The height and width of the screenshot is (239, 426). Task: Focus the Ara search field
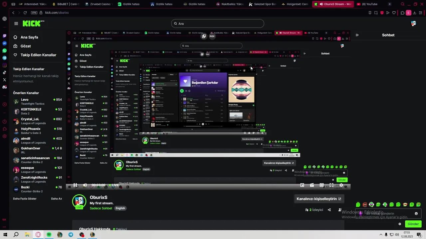coord(218,24)
